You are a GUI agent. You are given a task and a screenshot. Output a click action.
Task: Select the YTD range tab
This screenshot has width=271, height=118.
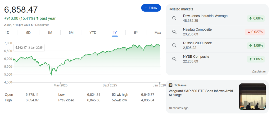(93, 33)
